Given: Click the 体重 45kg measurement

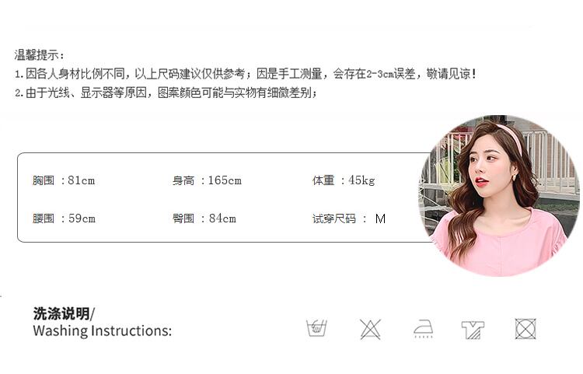Looking at the screenshot, I should tap(344, 180).
